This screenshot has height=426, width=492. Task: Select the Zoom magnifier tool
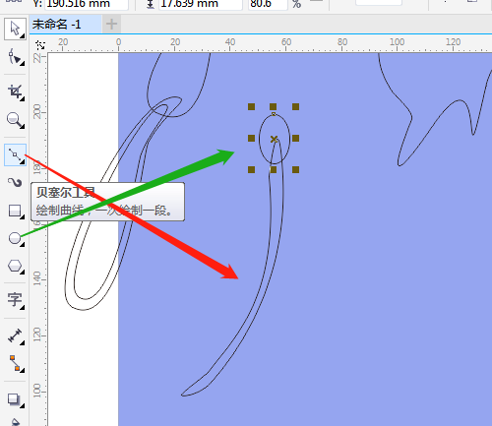tap(15, 120)
